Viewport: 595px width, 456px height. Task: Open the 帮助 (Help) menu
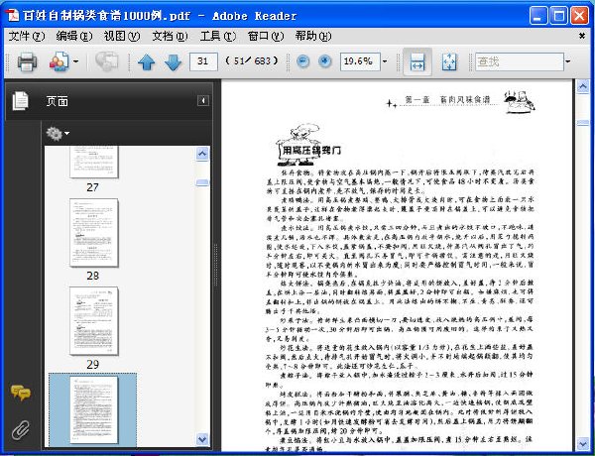coord(313,36)
